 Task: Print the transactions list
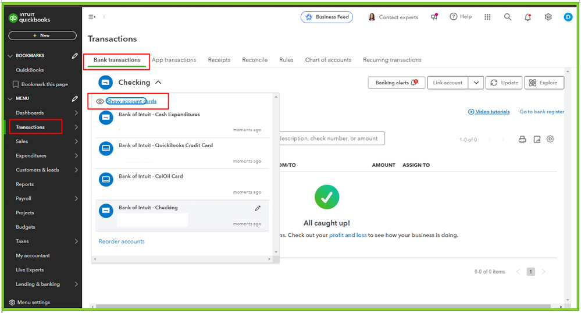522,140
